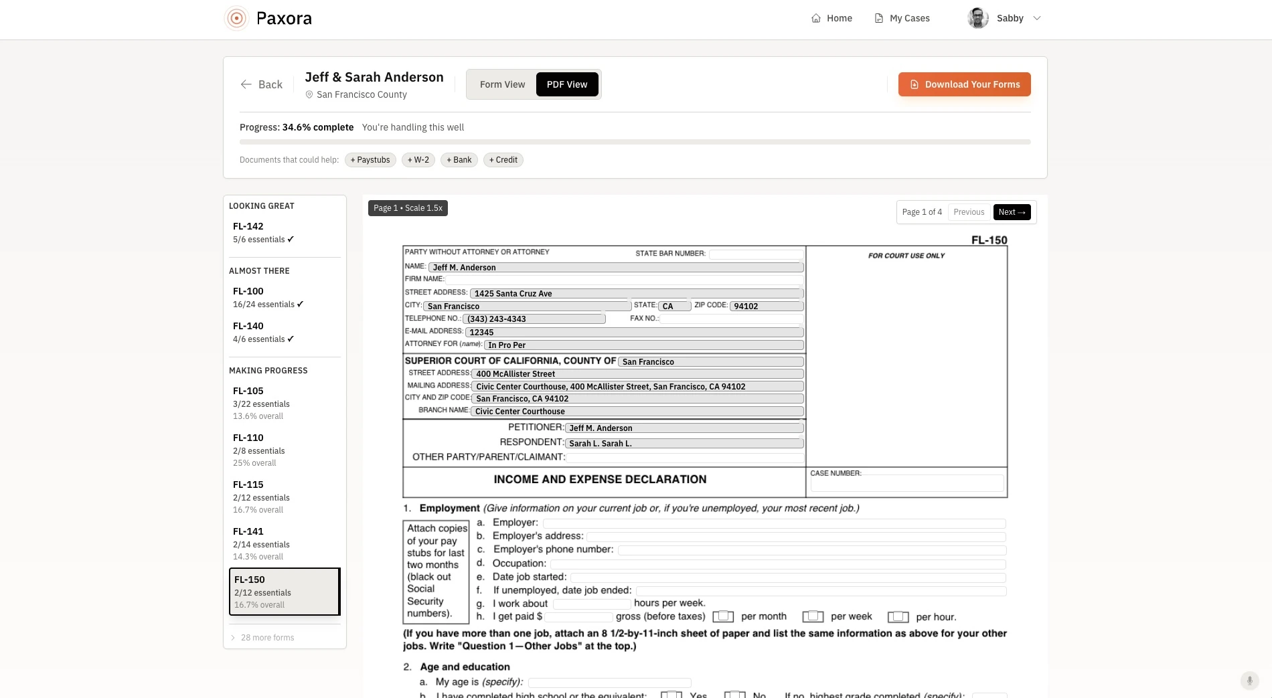Select the highlighted FL-150 form item
The width and height of the screenshot is (1272, 698).
pyautogui.click(x=285, y=592)
